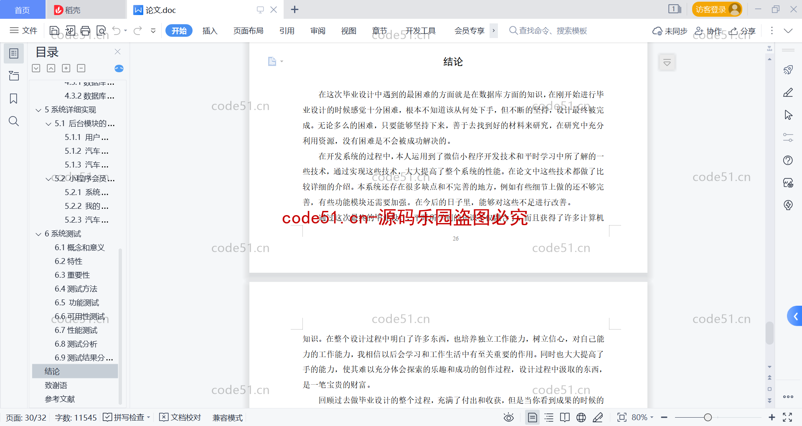Image resolution: width=802 pixels, height=426 pixels.
Task: Open the sidebar search magnifier icon
Action: (x=14, y=121)
